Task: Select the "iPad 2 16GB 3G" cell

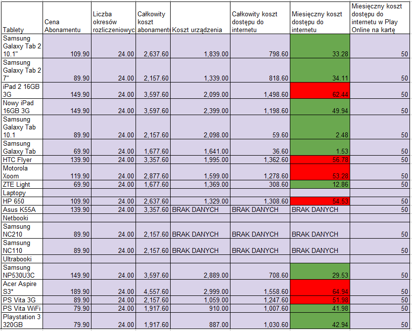Action: point(22,90)
